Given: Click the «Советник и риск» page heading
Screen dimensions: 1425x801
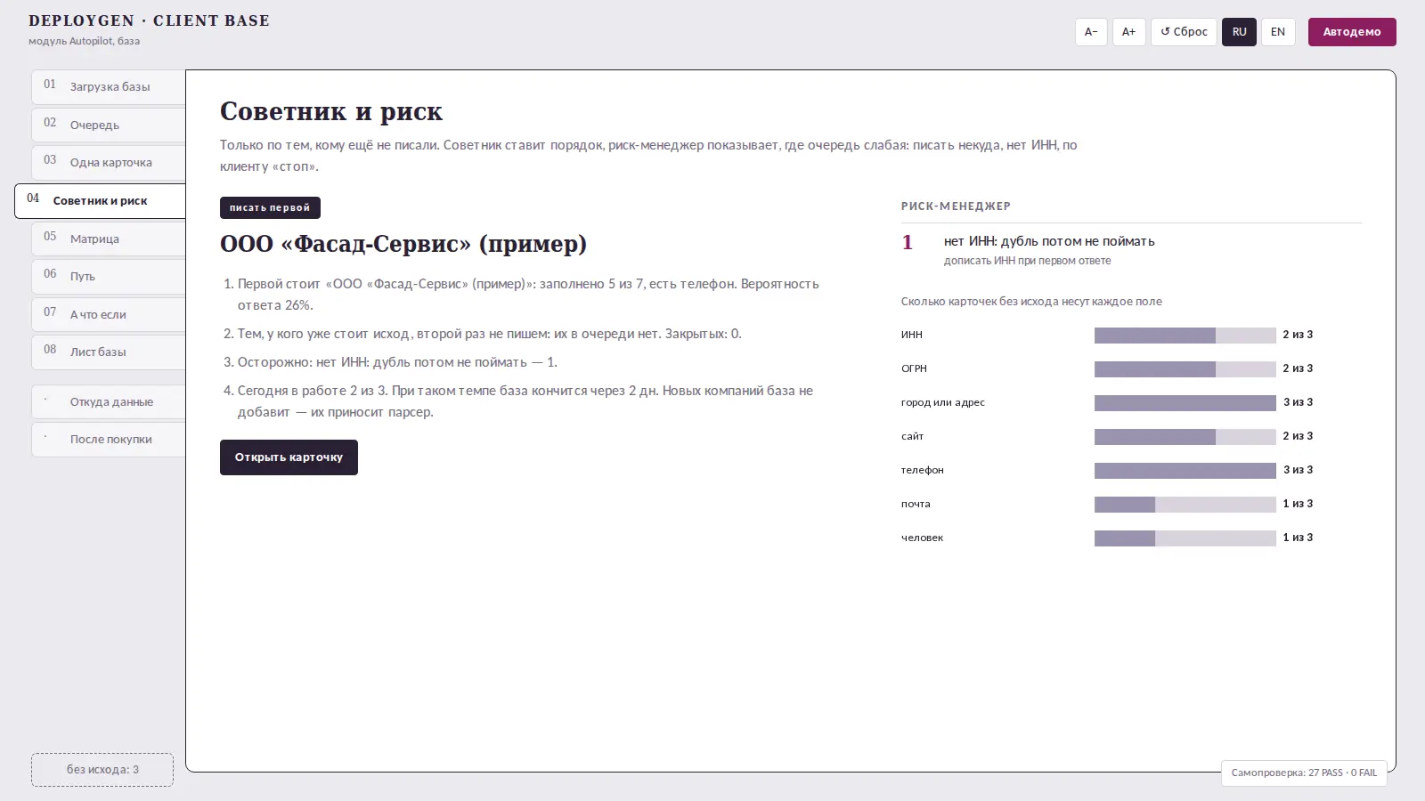Looking at the screenshot, I should 331,111.
